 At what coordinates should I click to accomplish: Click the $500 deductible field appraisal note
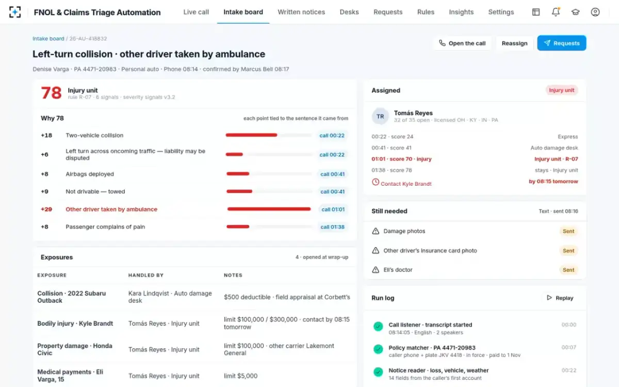click(287, 297)
